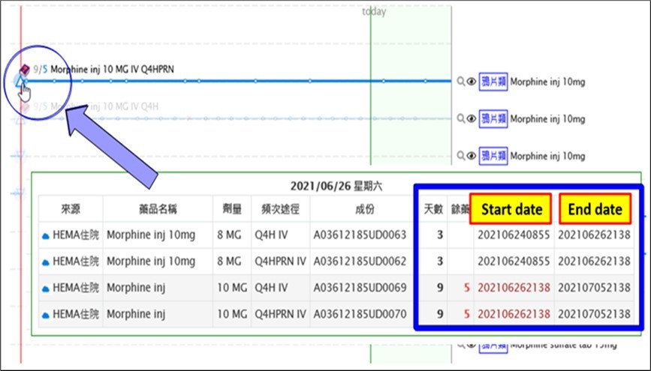Click the magnifier icon on the first Morphine row
The width and height of the screenshot is (651, 371).
(461, 81)
